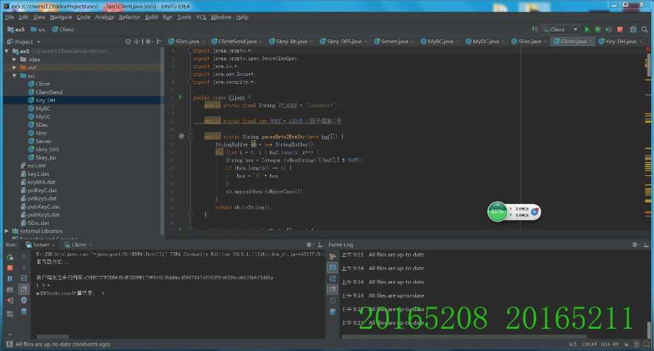Switch to SDec.java editor tab
Screen dimensions: 654x351
click(186, 41)
